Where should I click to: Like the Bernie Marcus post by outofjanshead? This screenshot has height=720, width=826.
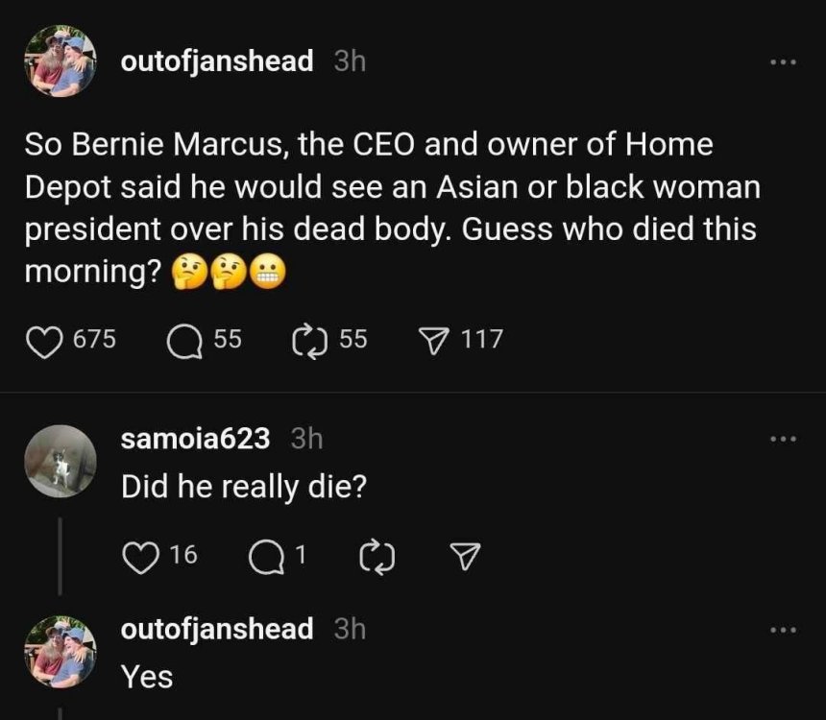pyautogui.click(x=44, y=340)
